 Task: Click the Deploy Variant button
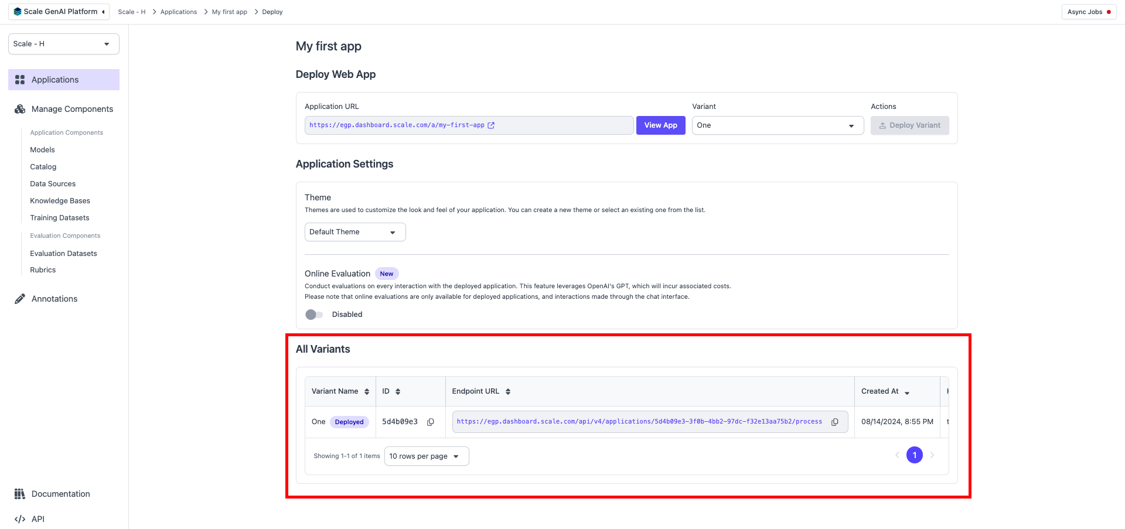(909, 125)
